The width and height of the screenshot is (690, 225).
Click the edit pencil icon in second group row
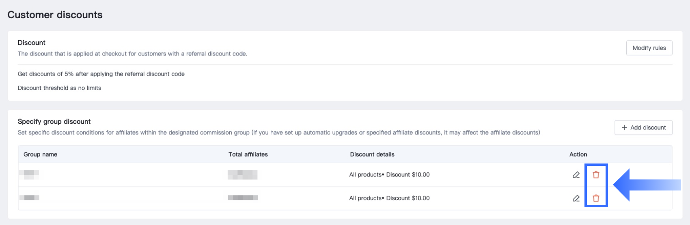point(576,198)
